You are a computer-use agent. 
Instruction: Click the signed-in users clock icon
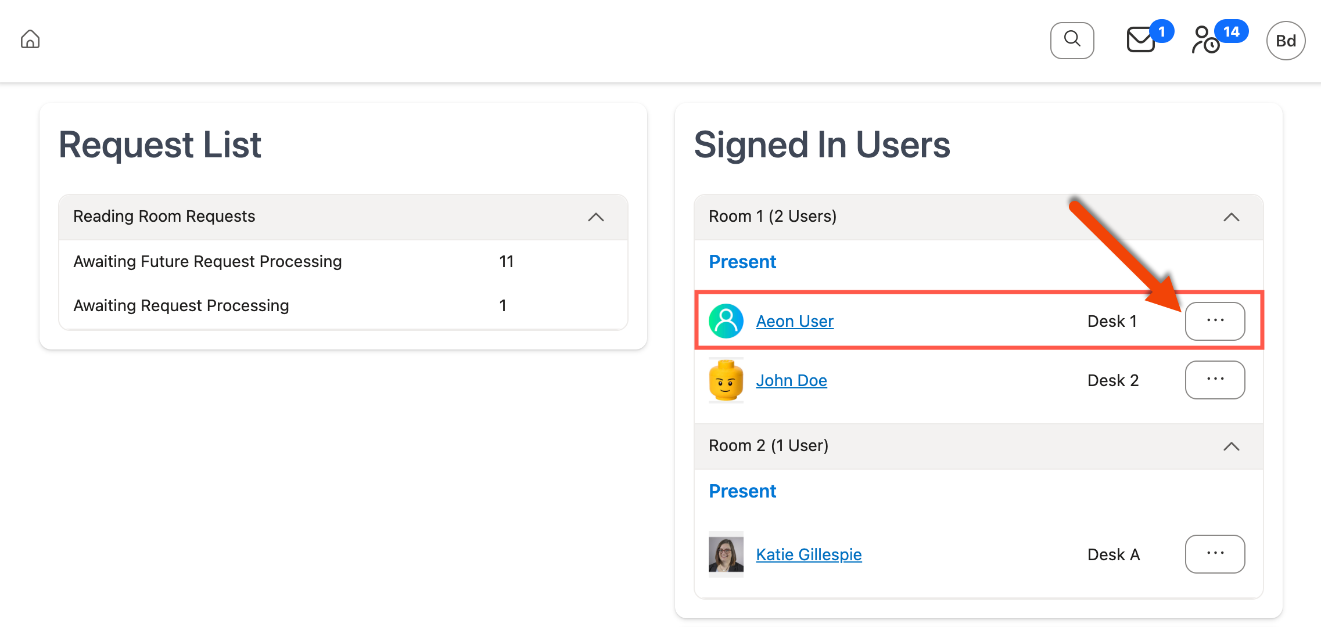1204,39
